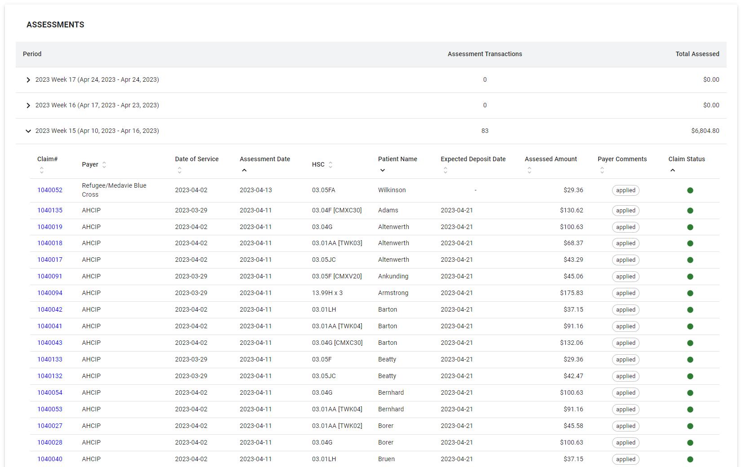The image size is (741, 467).
Task: Click green status dot for claim 1040135
Action: (690, 211)
